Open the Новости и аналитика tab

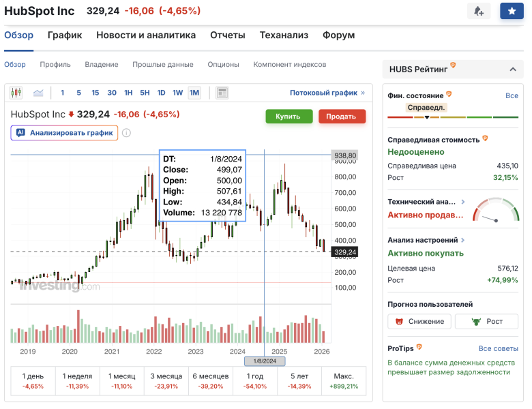[146, 35]
